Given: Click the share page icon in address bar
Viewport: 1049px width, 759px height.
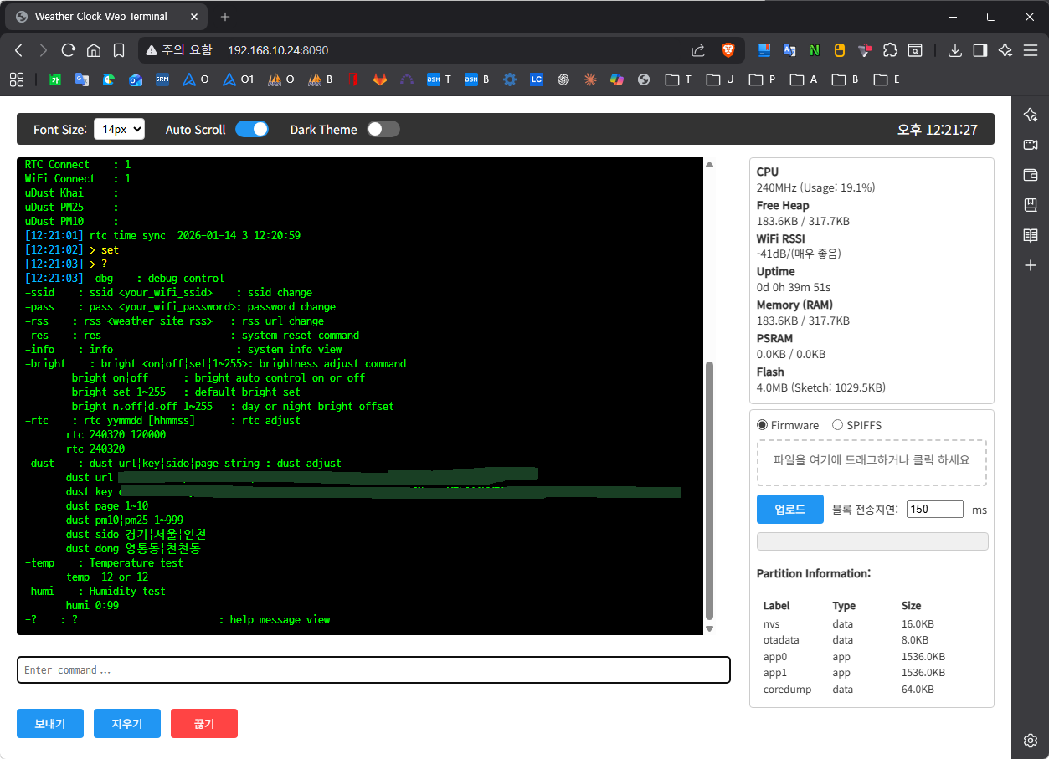Looking at the screenshot, I should [697, 50].
